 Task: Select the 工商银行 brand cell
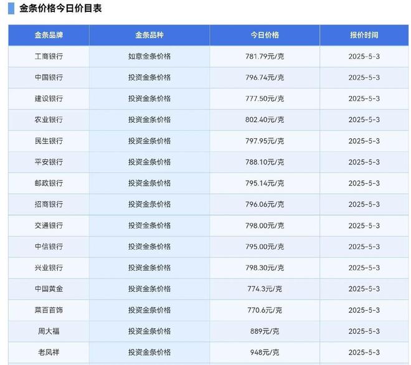click(x=49, y=57)
